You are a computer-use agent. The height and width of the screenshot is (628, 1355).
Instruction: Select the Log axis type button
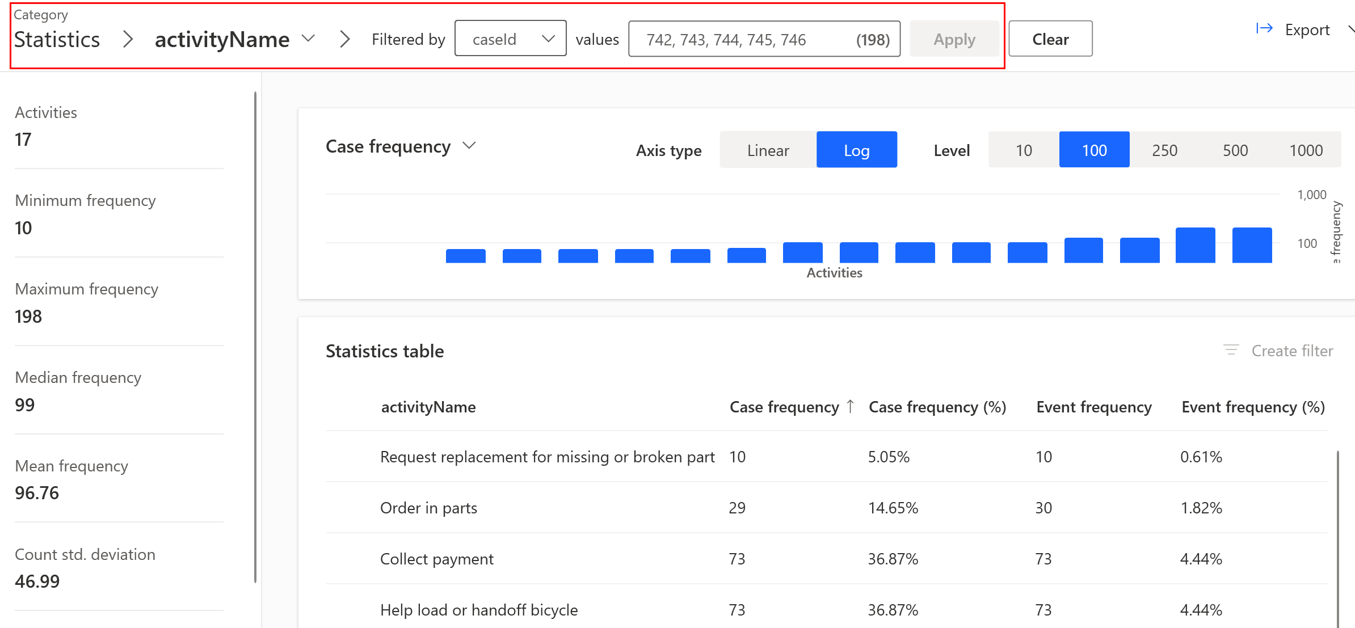[856, 149]
